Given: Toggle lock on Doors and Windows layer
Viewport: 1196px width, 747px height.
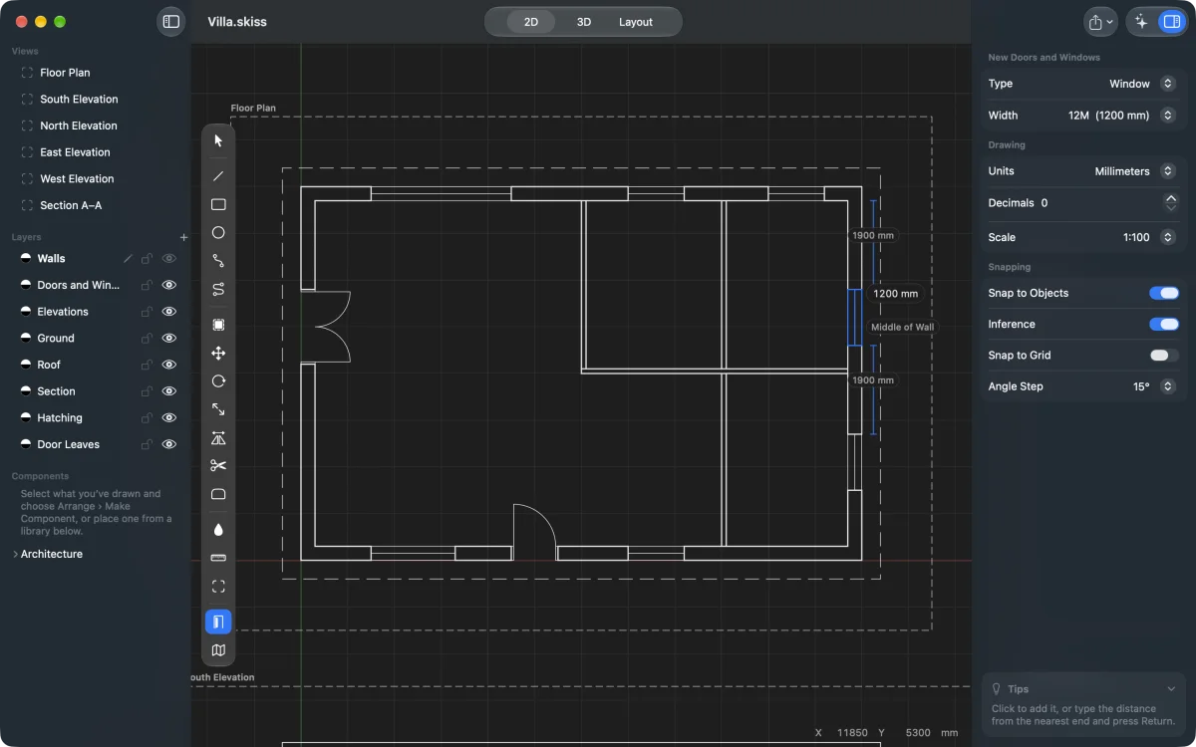Looking at the screenshot, I should [x=148, y=285].
